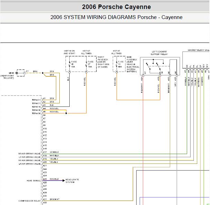The height and width of the screenshot is (205, 210).
Task: Click vertical "RED/YEL" label below Fuse 27
Action: [84, 81]
